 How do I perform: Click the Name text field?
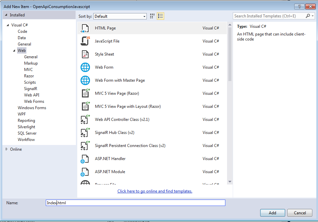(x=135, y=203)
